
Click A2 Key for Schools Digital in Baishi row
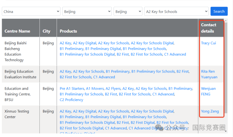152,43
